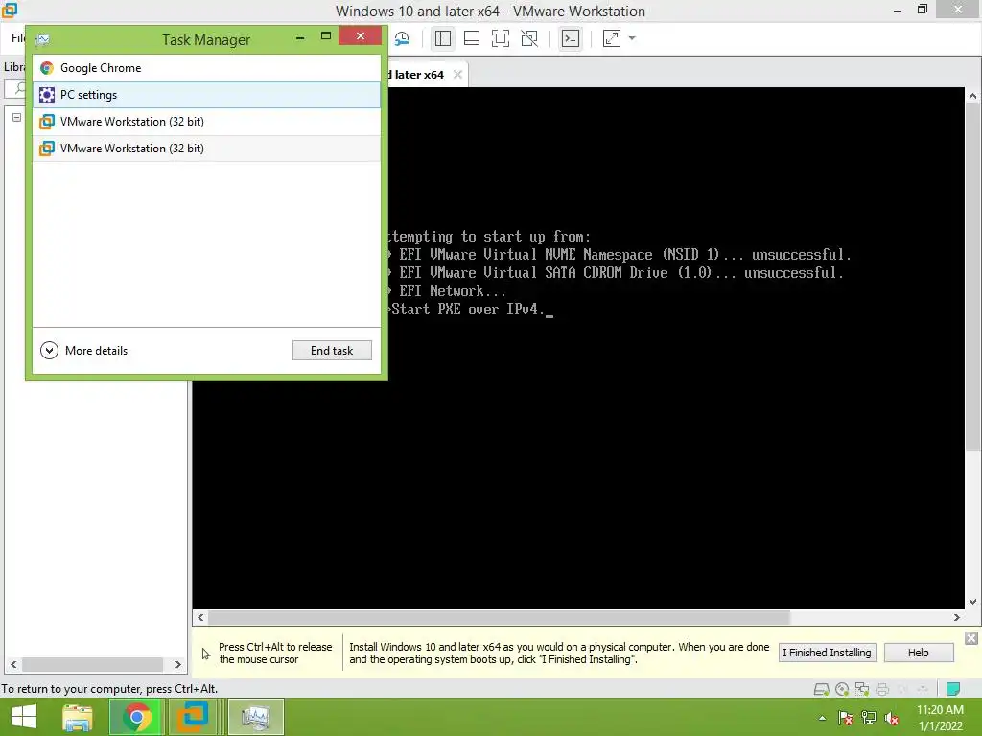Image resolution: width=982 pixels, height=736 pixels.
Task: Switch to VMware Workstation taskbar icon
Action: [x=192, y=717]
